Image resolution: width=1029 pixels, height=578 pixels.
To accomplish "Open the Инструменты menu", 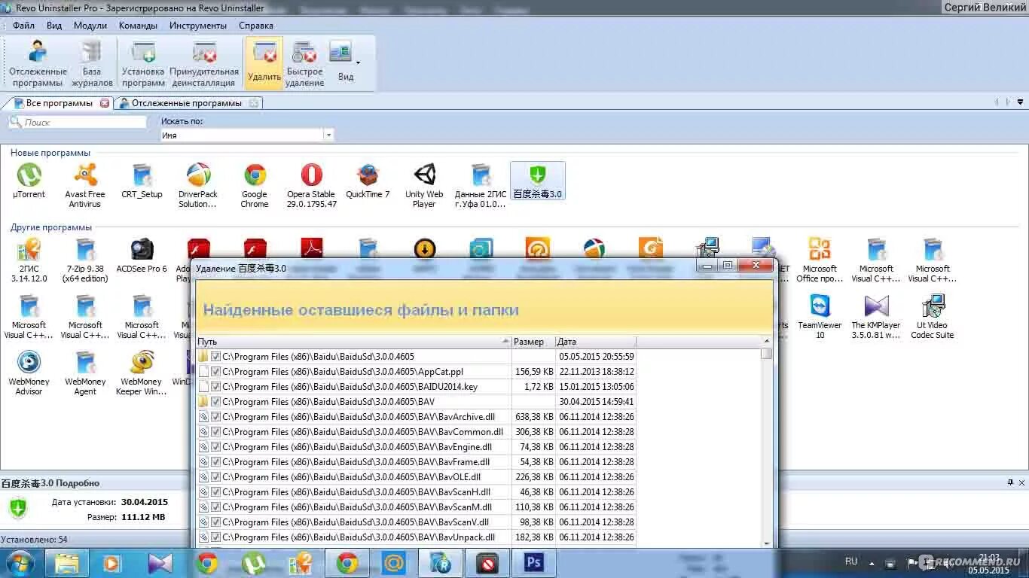I will (198, 26).
